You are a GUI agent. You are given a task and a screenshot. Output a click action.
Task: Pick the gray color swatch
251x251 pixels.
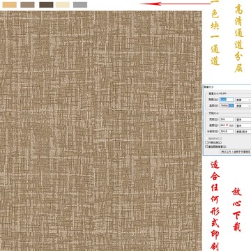(x=80, y=5)
